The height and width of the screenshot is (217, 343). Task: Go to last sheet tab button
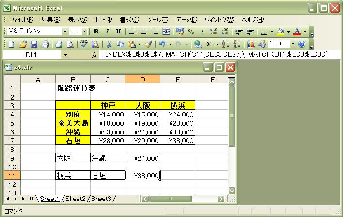(x=31, y=199)
